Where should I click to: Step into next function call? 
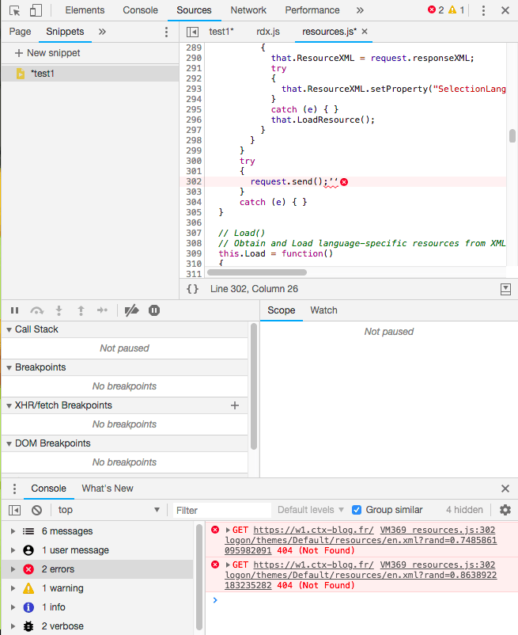(59, 310)
